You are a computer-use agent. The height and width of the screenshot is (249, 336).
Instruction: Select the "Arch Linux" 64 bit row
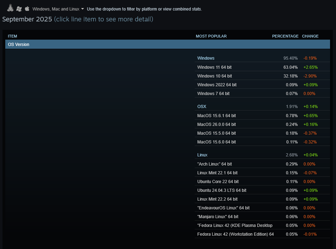tap(262, 164)
